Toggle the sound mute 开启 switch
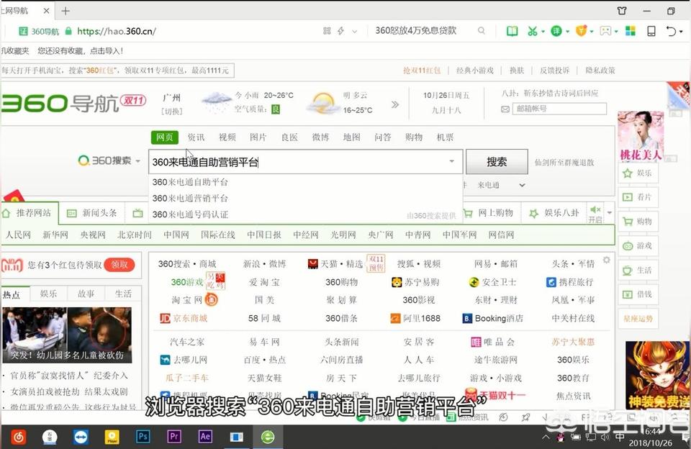 (595, 214)
